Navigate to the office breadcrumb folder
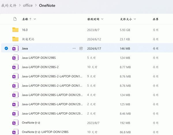This screenshot has width=173, height=135. pyautogui.click(x=28, y=5)
